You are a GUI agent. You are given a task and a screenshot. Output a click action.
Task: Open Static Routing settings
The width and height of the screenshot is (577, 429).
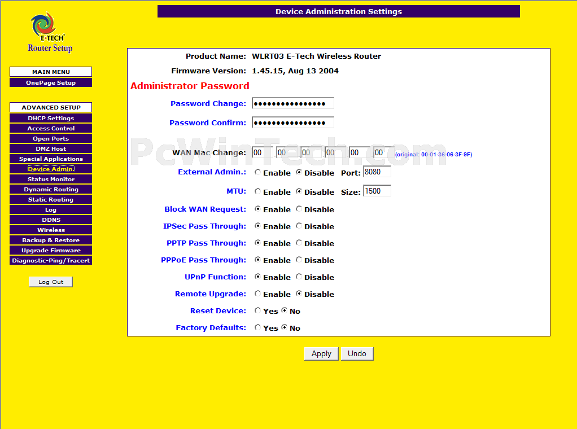51,199
